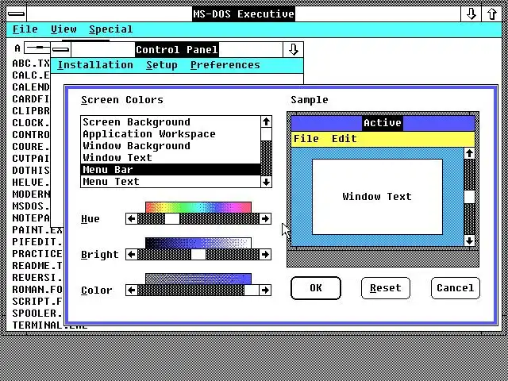Click the Reset button

(386, 288)
